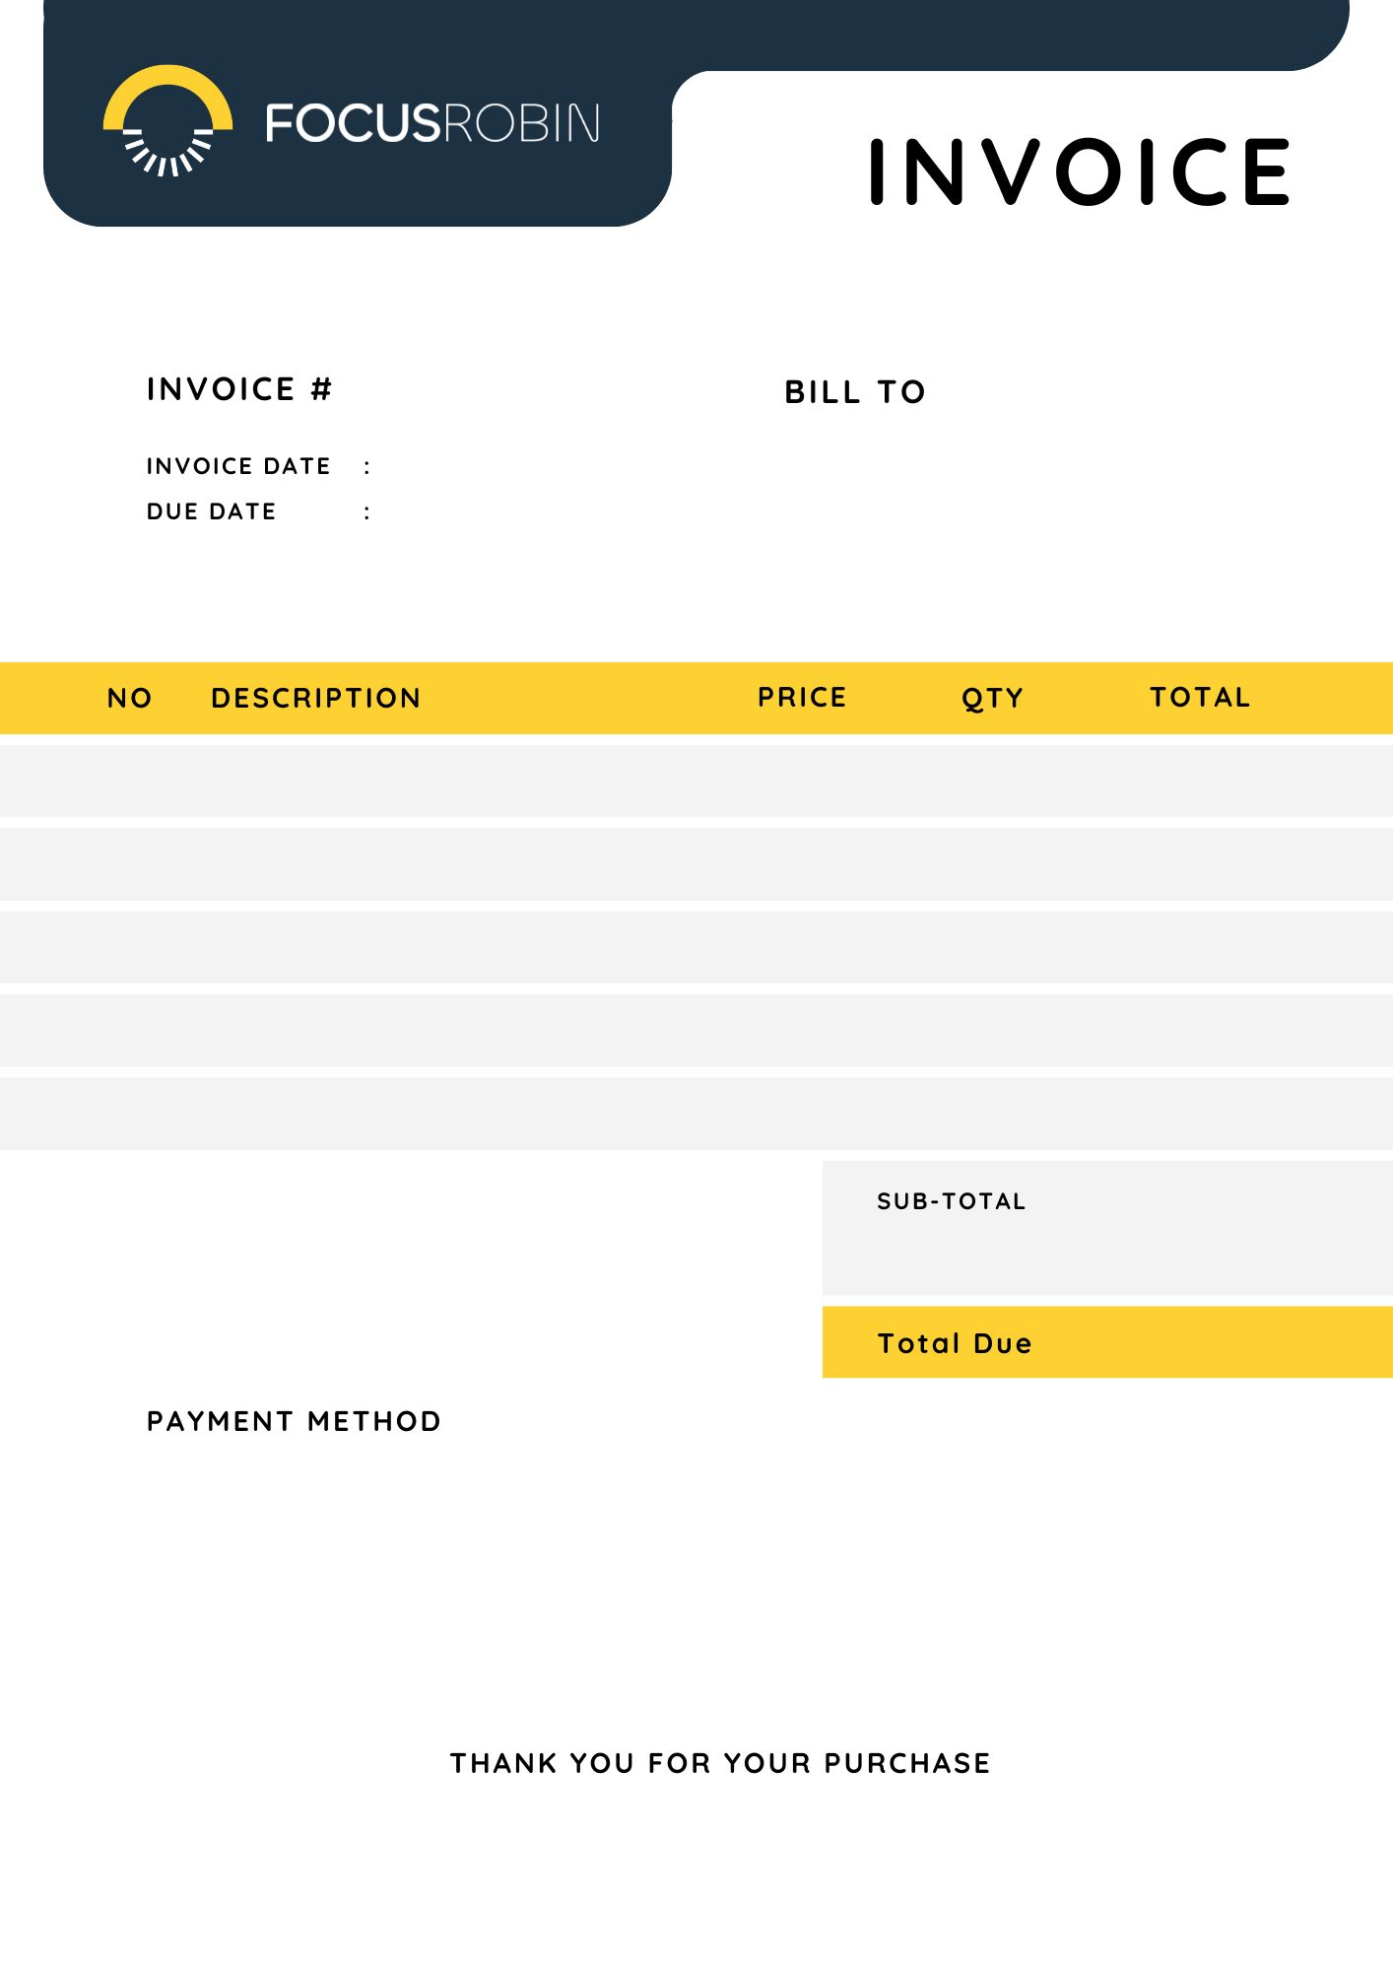The image size is (1393, 1971).
Task: Select the PAYMENT METHOD heading
Action: pyautogui.click(x=294, y=1421)
